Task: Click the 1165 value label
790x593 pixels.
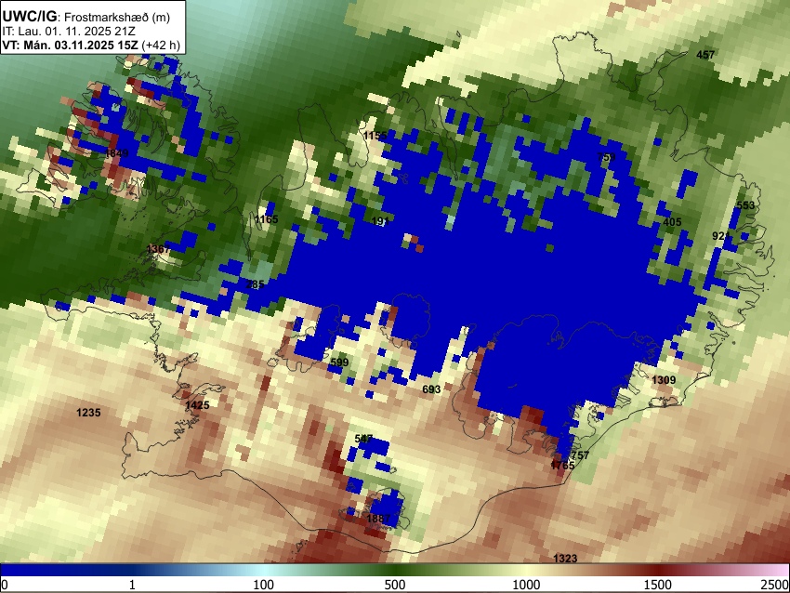Action: point(266,219)
